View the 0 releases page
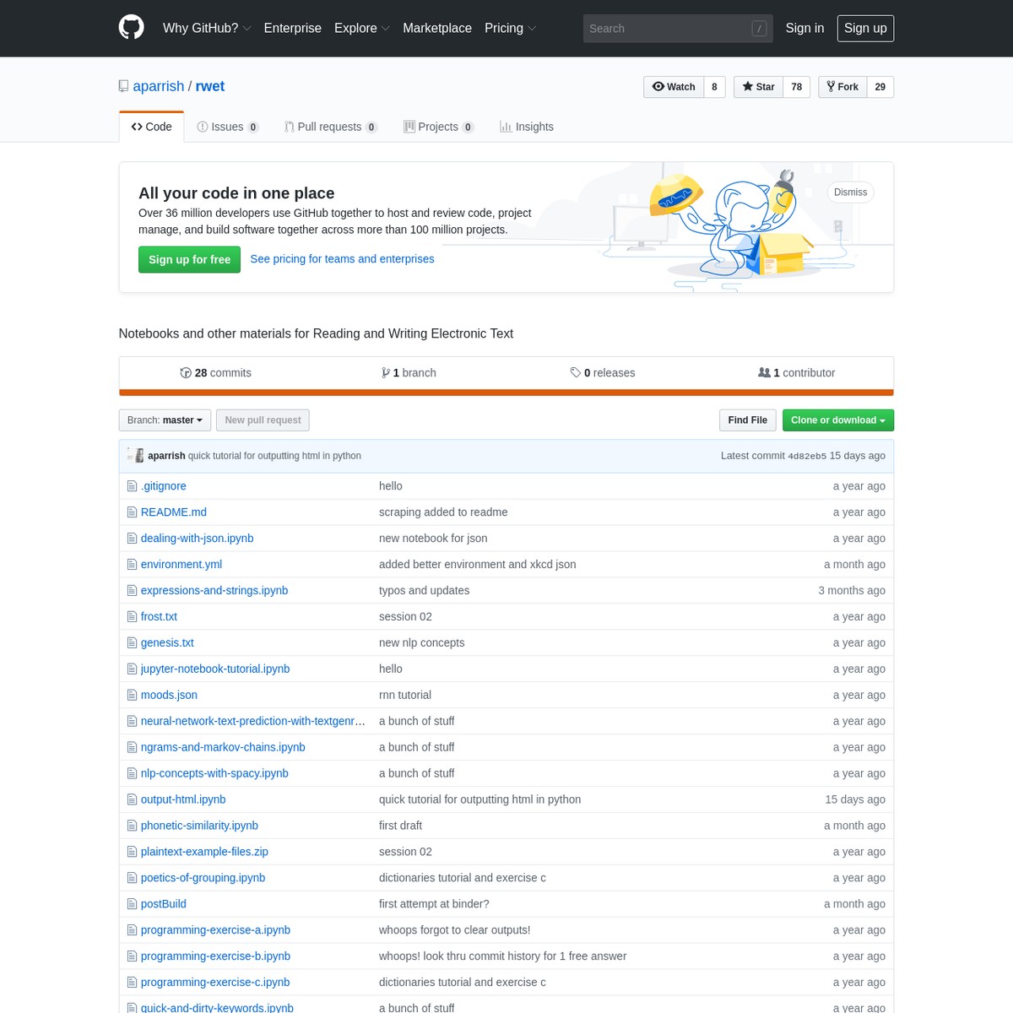The width and height of the screenshot is (1013, 1013). click(x=603, y=373)
